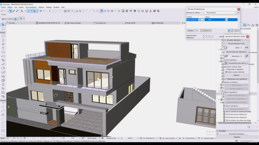Screen dimensions: 259x145
Task: Click the operator elements icon beside Opérateurs
Action: pyautogui.click(x=246, y=56)
